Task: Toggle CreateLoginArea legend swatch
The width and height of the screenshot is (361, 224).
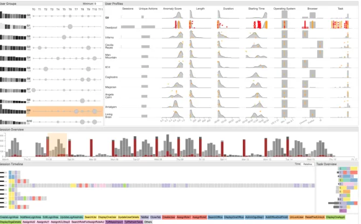Action: pos(9,217)
